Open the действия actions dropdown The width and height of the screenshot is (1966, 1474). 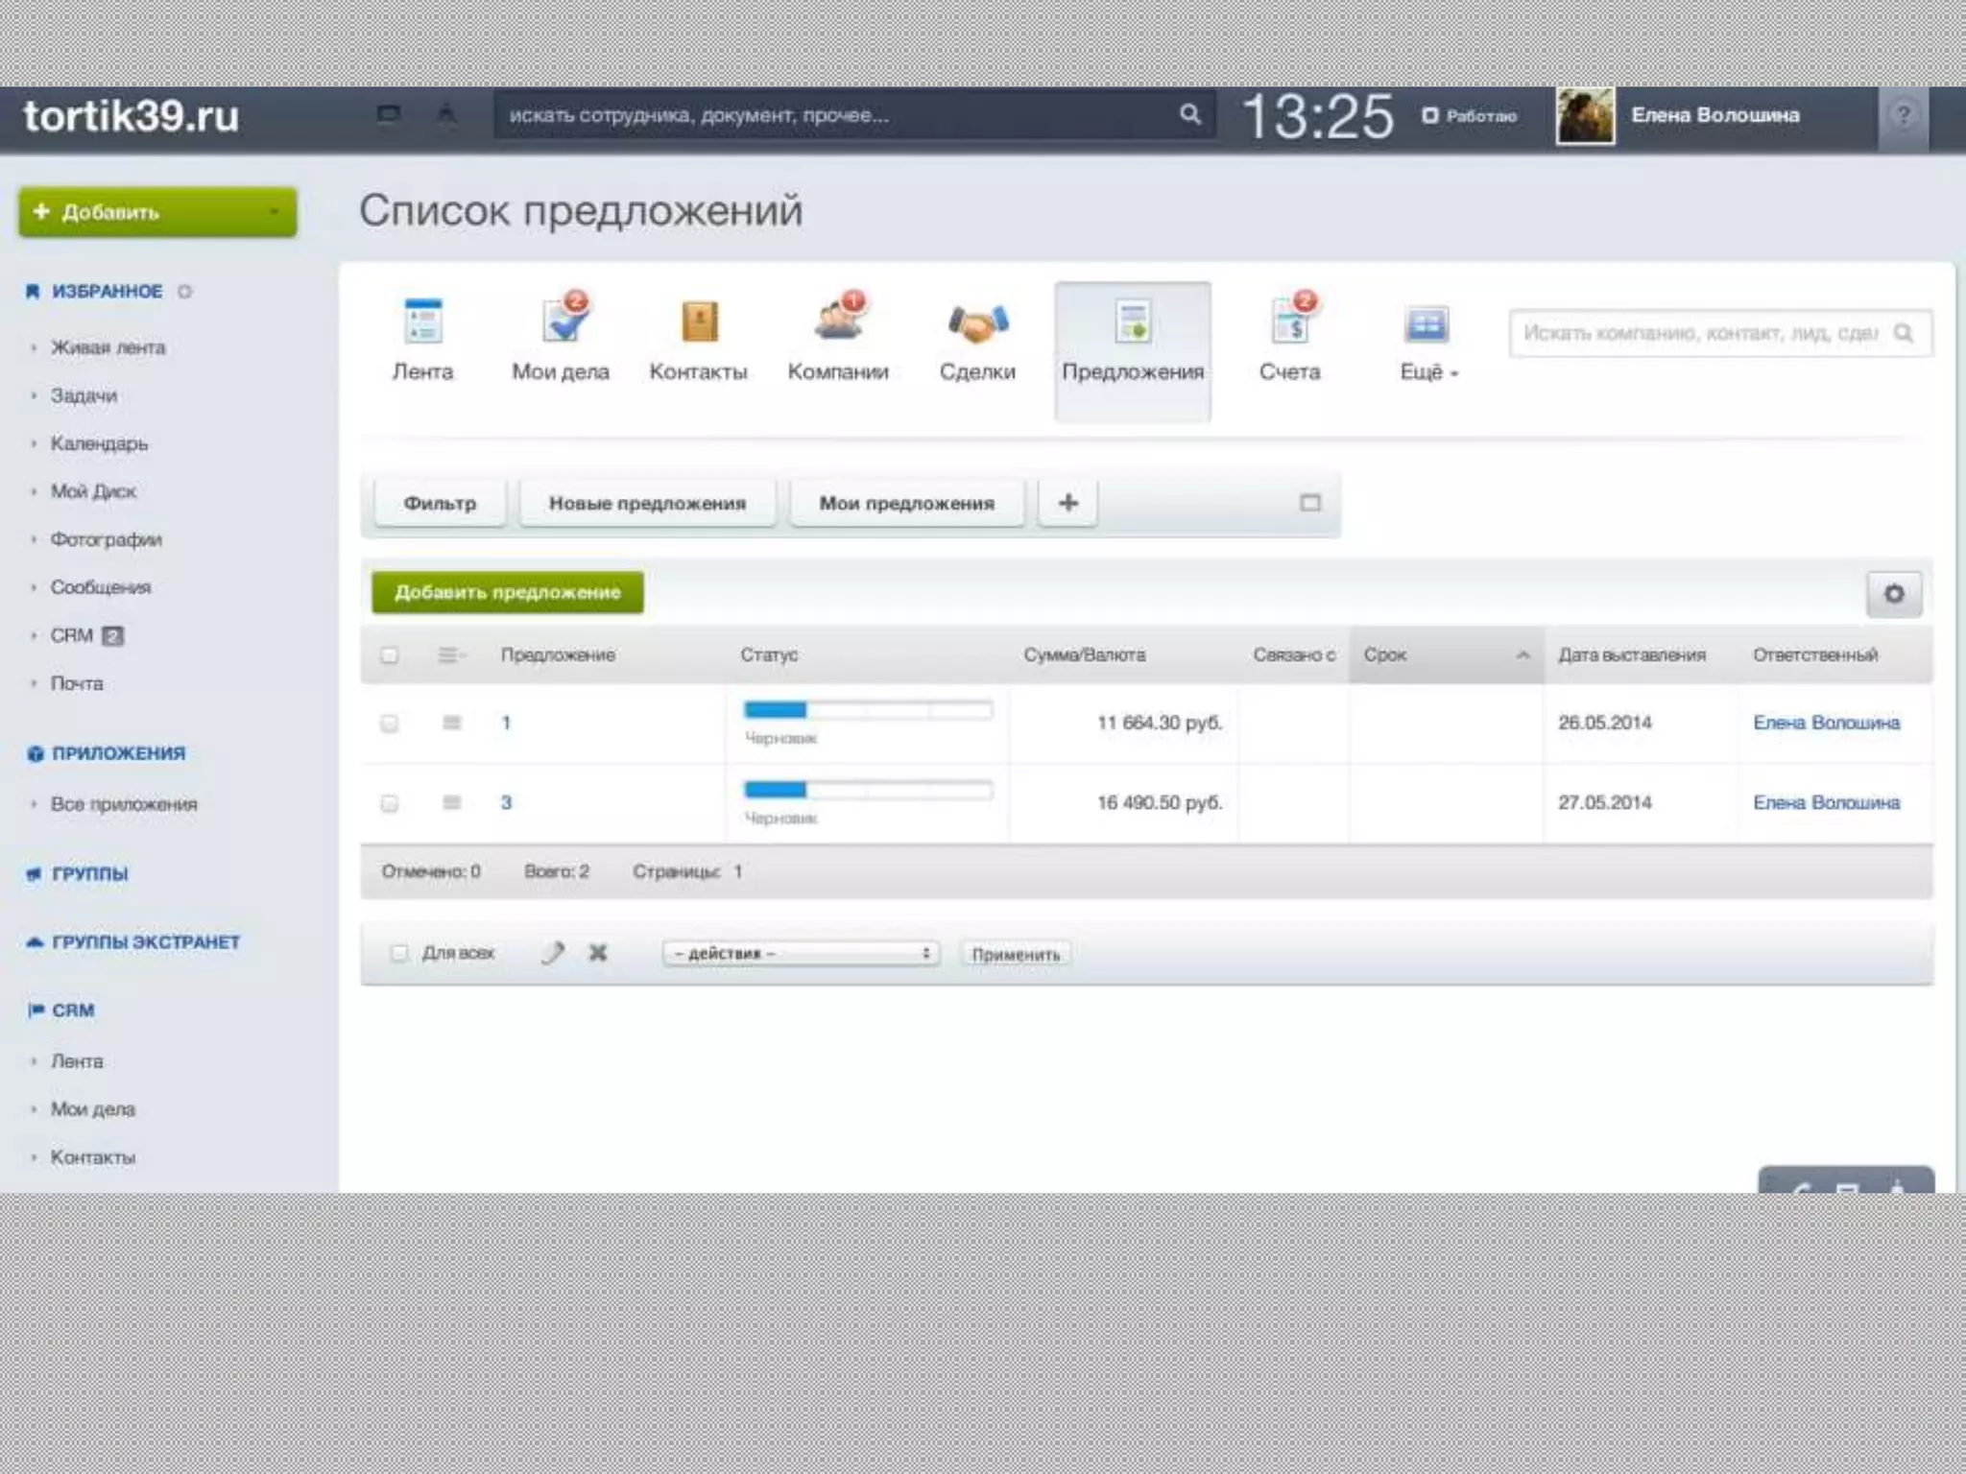[801, 953]
